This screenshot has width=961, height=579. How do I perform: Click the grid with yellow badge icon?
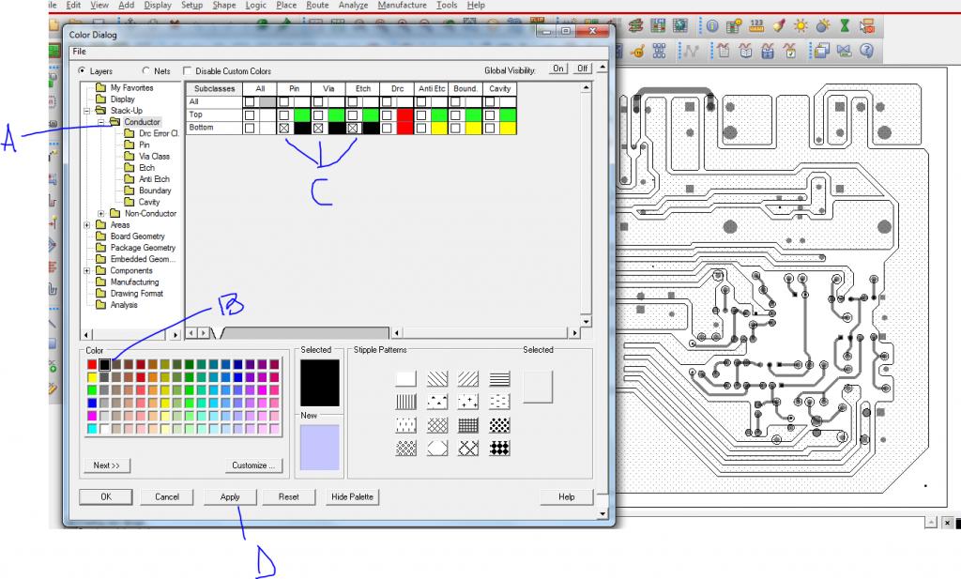pos(734,25)
